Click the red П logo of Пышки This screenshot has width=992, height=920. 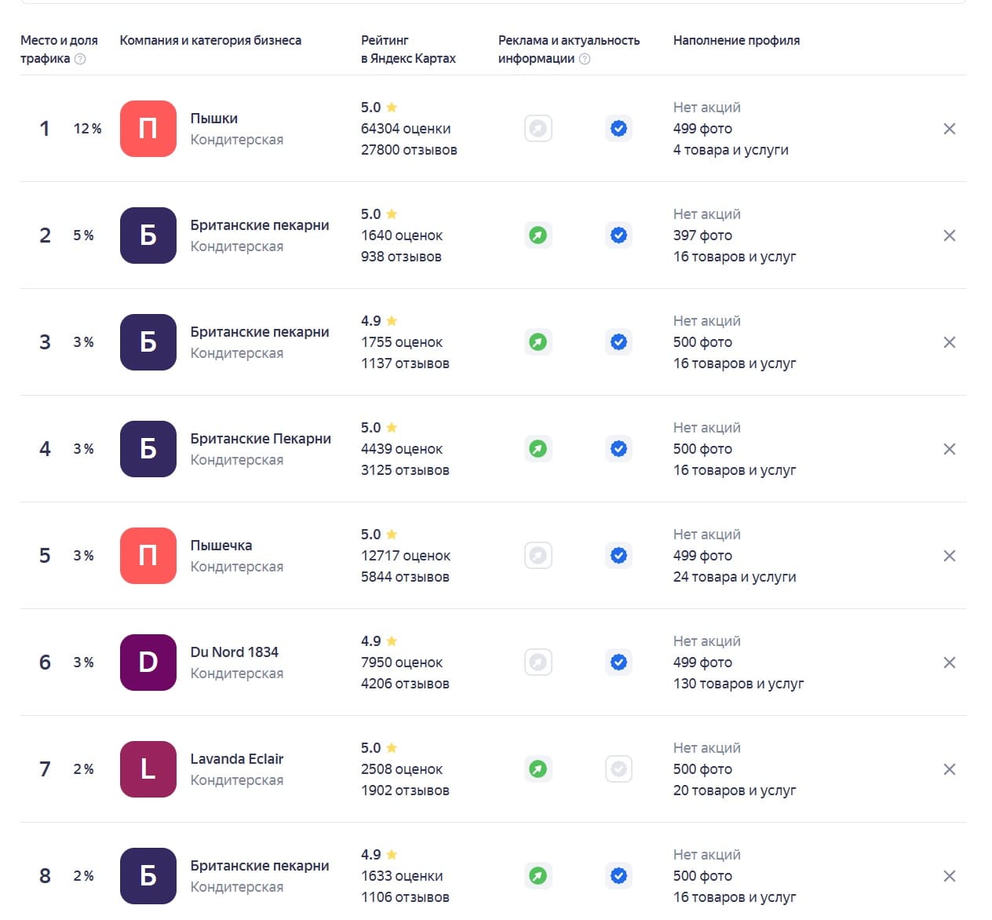tap(148, 129)
